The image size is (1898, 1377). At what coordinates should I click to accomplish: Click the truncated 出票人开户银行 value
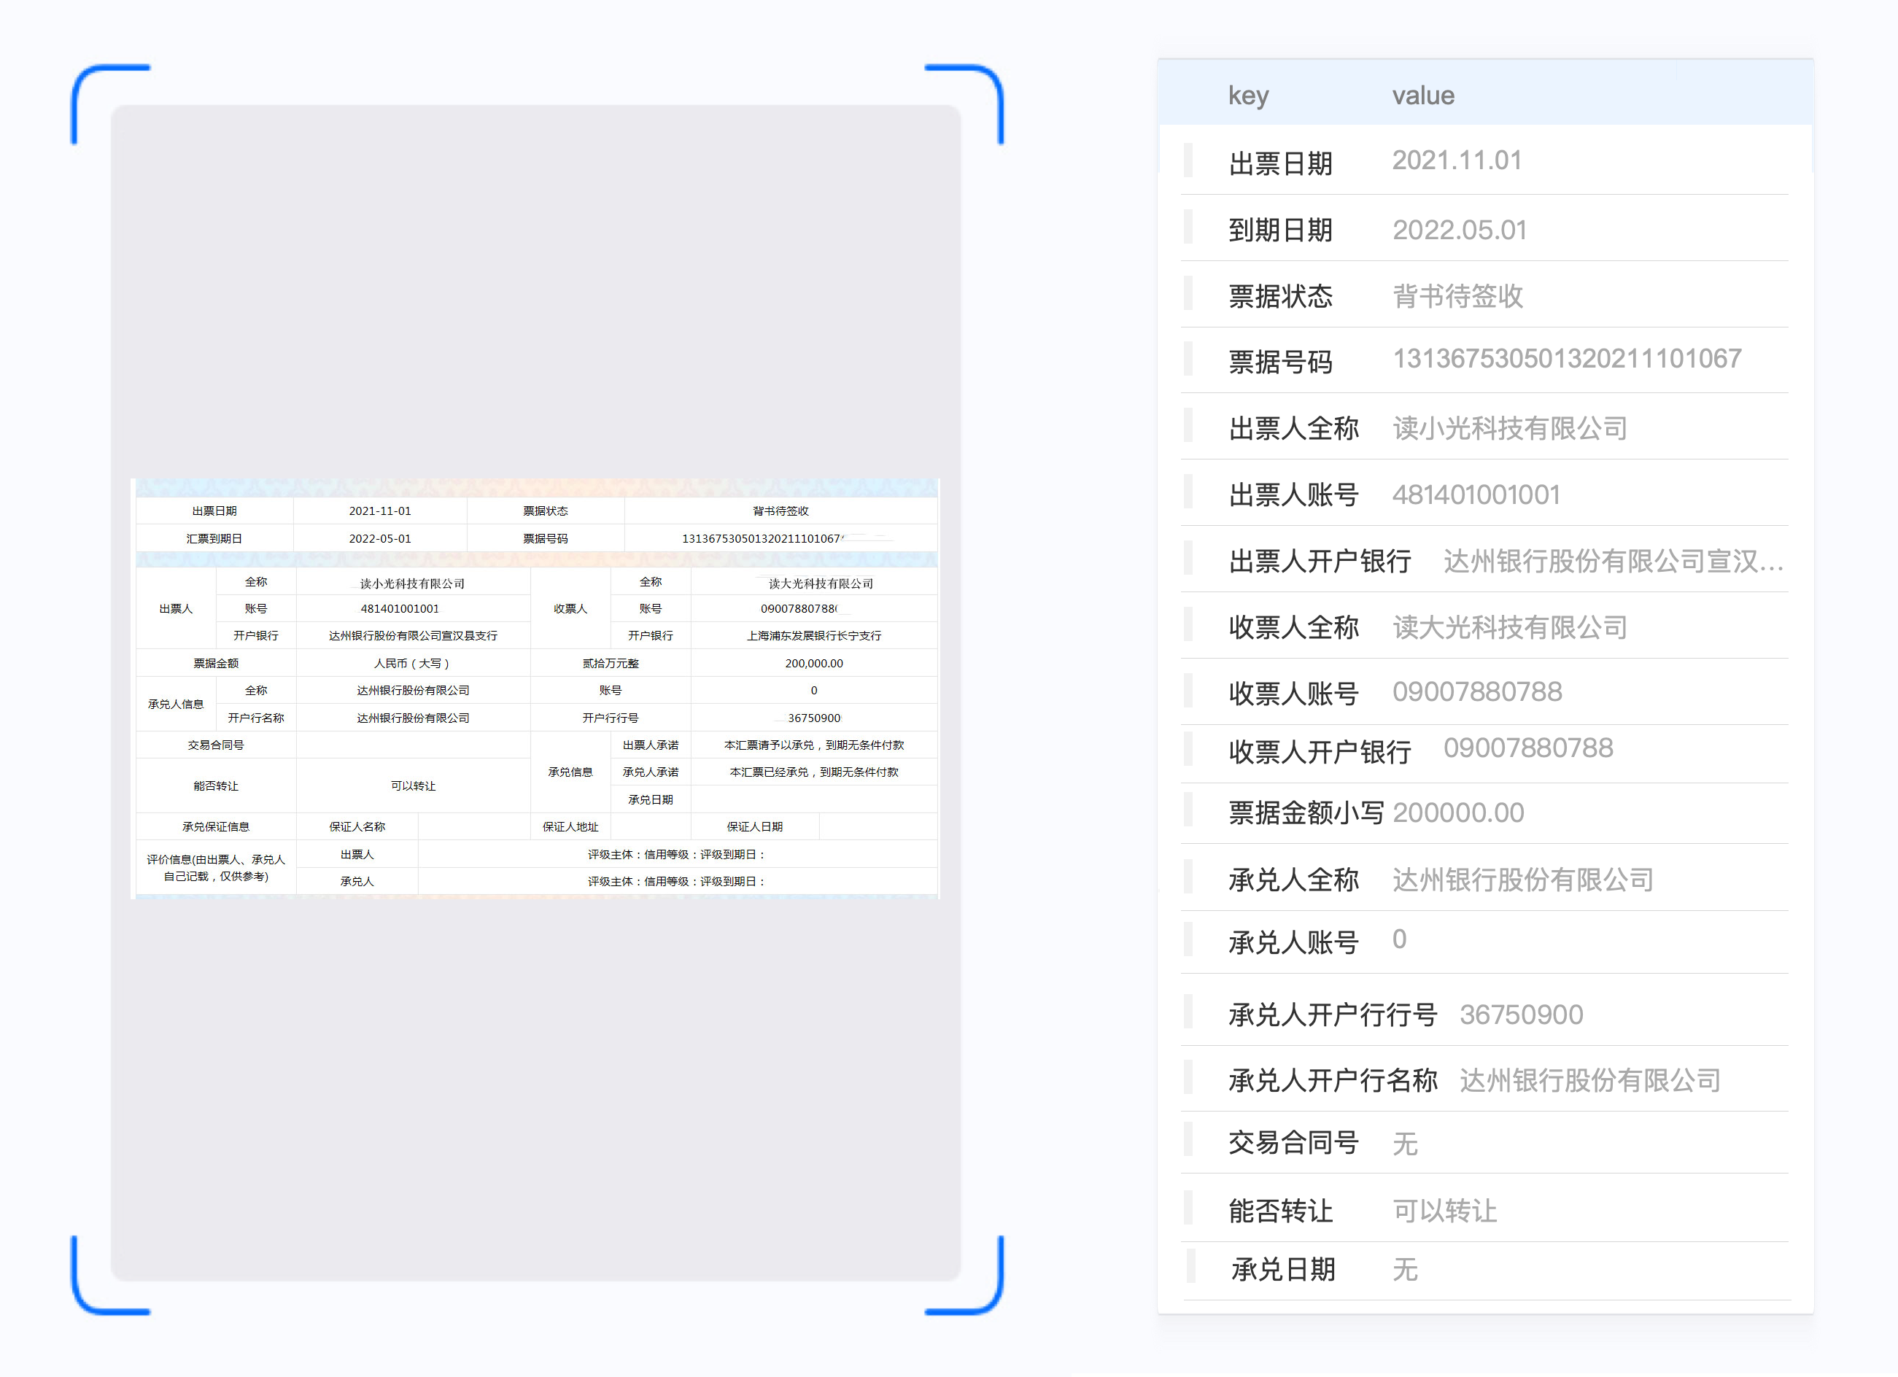pos(1614,561)
